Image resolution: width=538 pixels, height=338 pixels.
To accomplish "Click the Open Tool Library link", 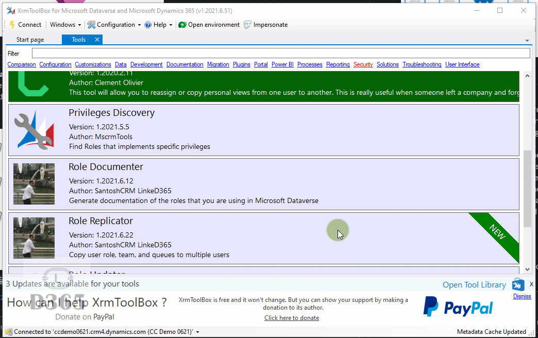I will (x=474, y=285).
